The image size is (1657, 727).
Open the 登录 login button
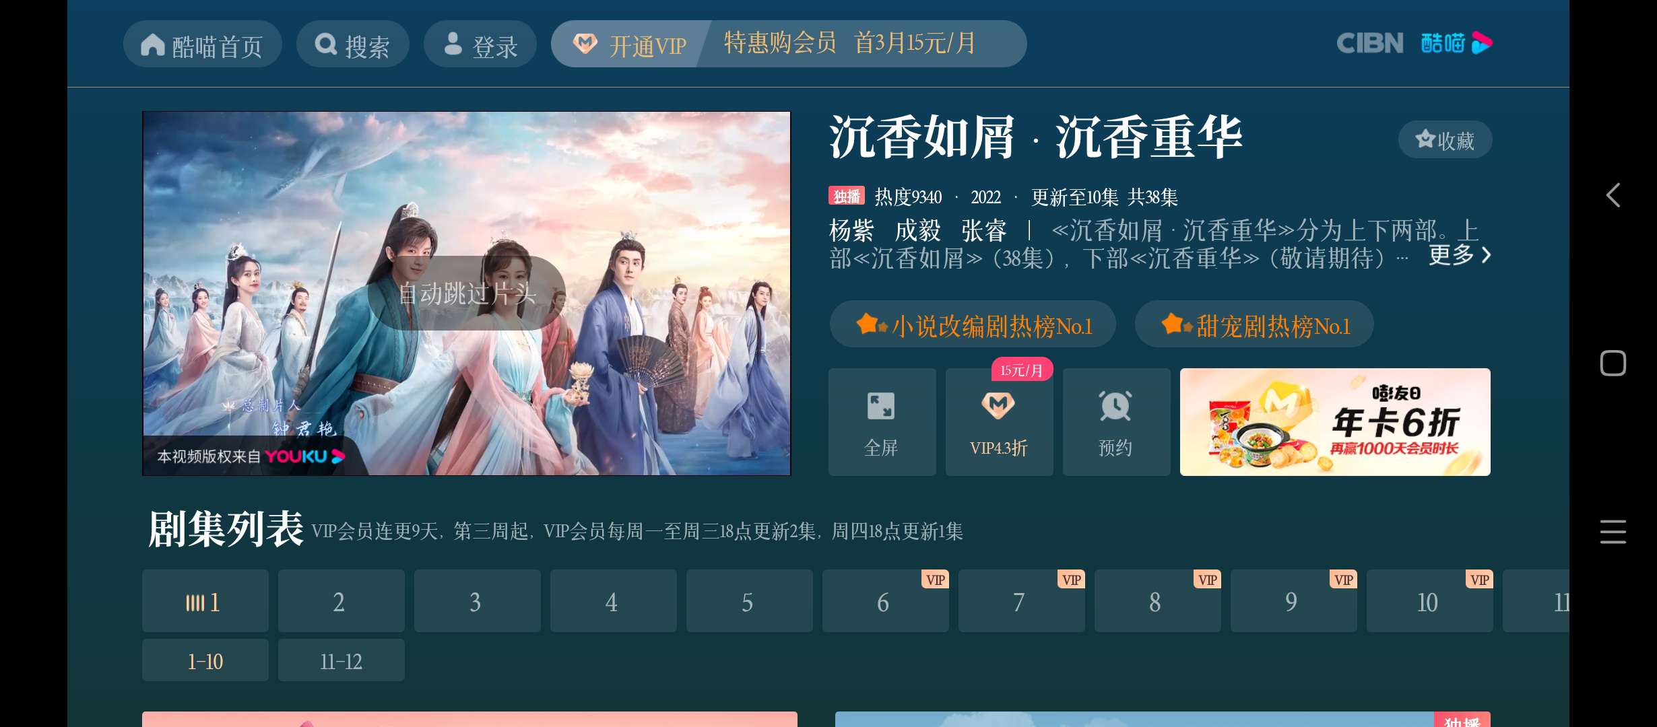tap(480, 44)
